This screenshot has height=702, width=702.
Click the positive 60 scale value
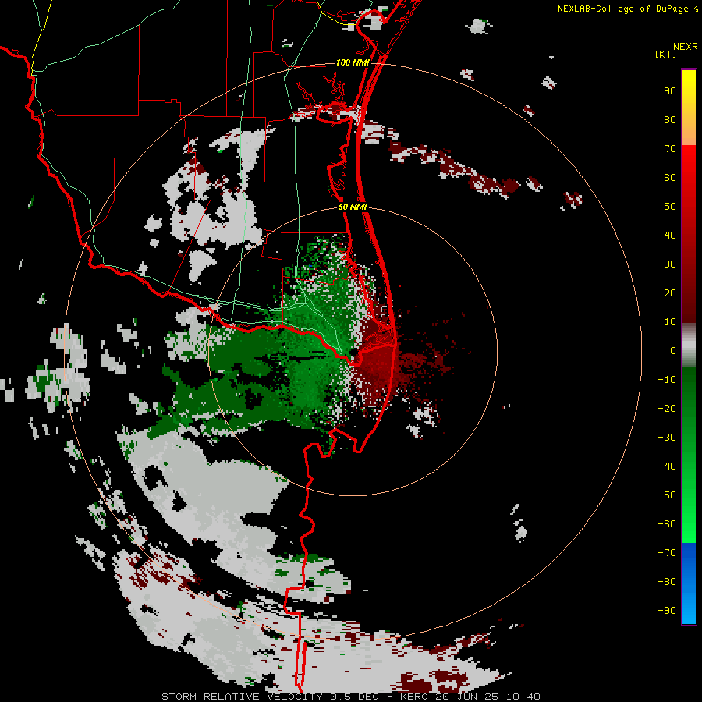coord(670,178)
